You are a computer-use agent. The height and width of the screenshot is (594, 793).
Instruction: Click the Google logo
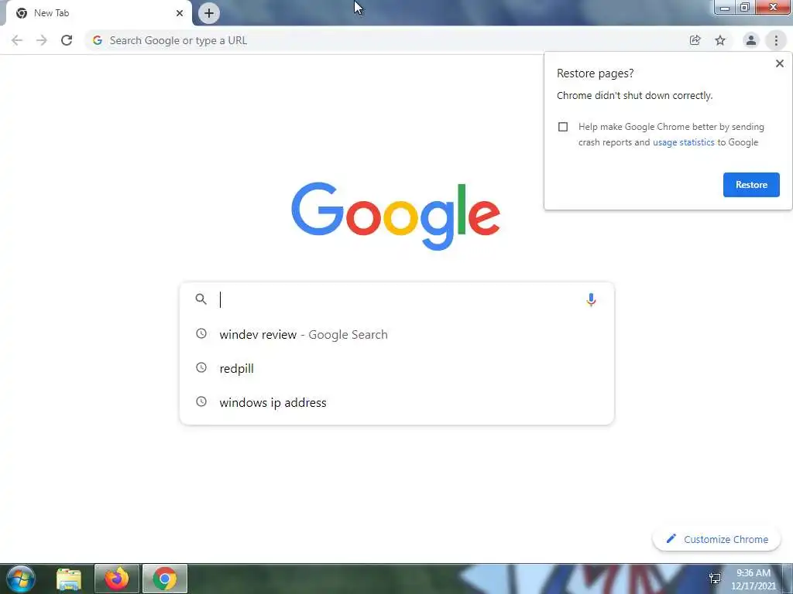point(396,217)
